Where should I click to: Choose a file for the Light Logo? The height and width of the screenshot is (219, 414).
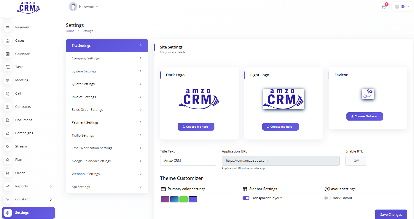click(x=281, y=126)
